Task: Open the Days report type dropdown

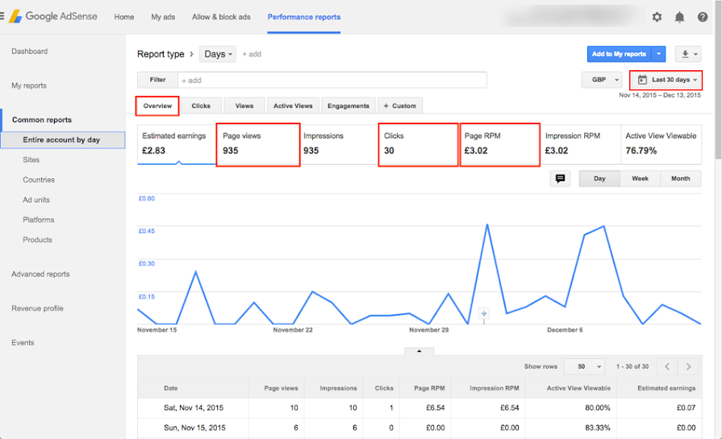Action: point(218,54)
